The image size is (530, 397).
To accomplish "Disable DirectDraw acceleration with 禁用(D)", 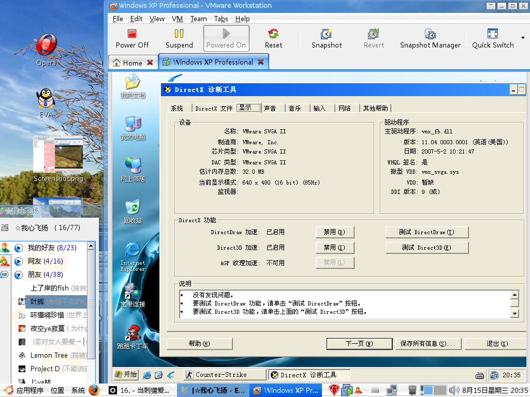I will click(x=335, y=232).
